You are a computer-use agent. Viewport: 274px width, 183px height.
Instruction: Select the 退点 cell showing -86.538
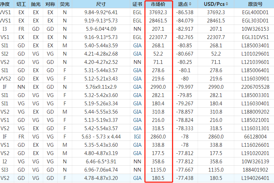click(185, 12)
